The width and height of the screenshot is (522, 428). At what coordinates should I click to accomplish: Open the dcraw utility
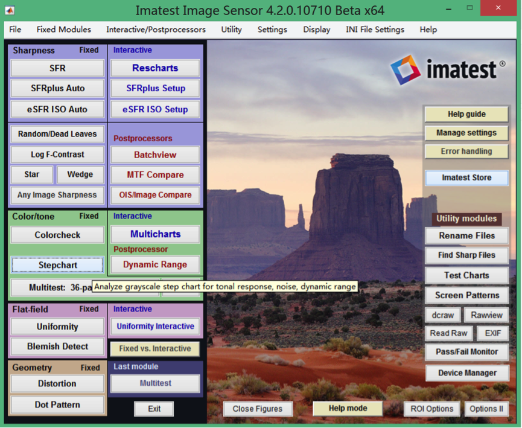pyautogui.click(x=443, y=315)
